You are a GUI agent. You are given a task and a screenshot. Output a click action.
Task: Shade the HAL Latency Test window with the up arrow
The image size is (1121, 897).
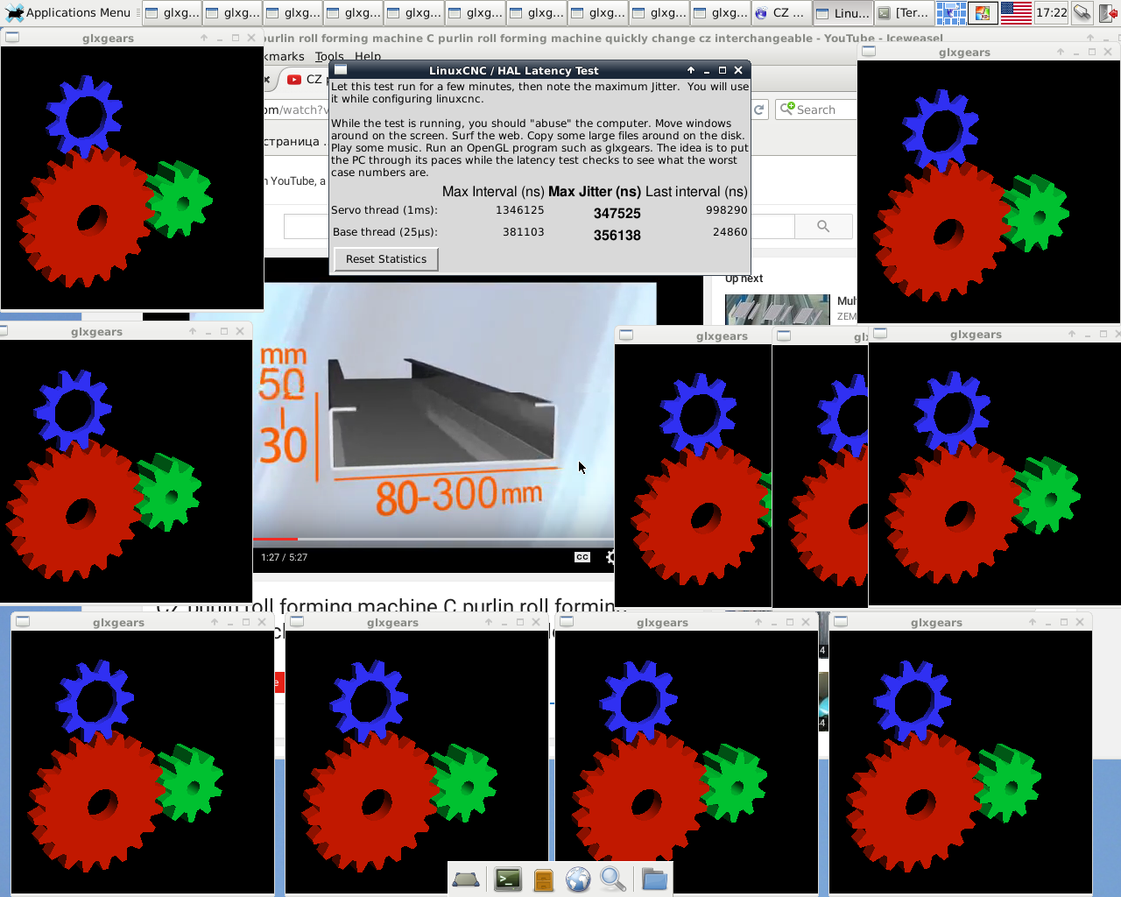click(x=691, y=70)
